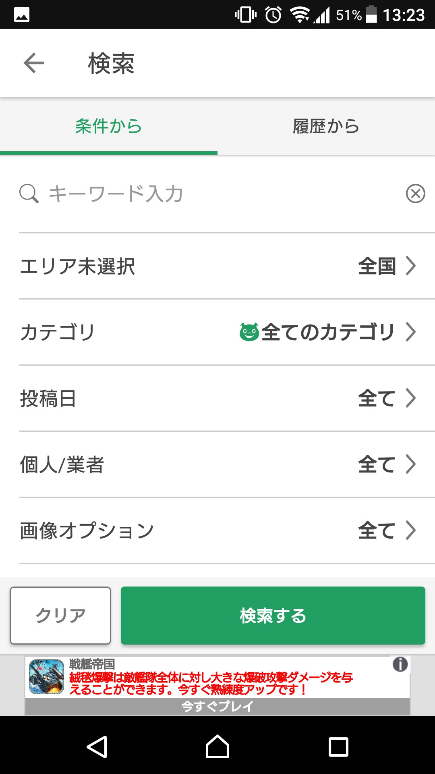
Task: Switch to the 履歴から tab
Action: [326, 127]
